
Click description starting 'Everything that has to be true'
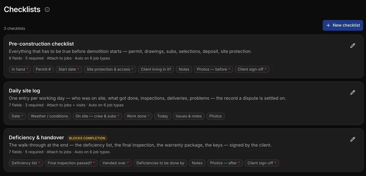[130, 51]
